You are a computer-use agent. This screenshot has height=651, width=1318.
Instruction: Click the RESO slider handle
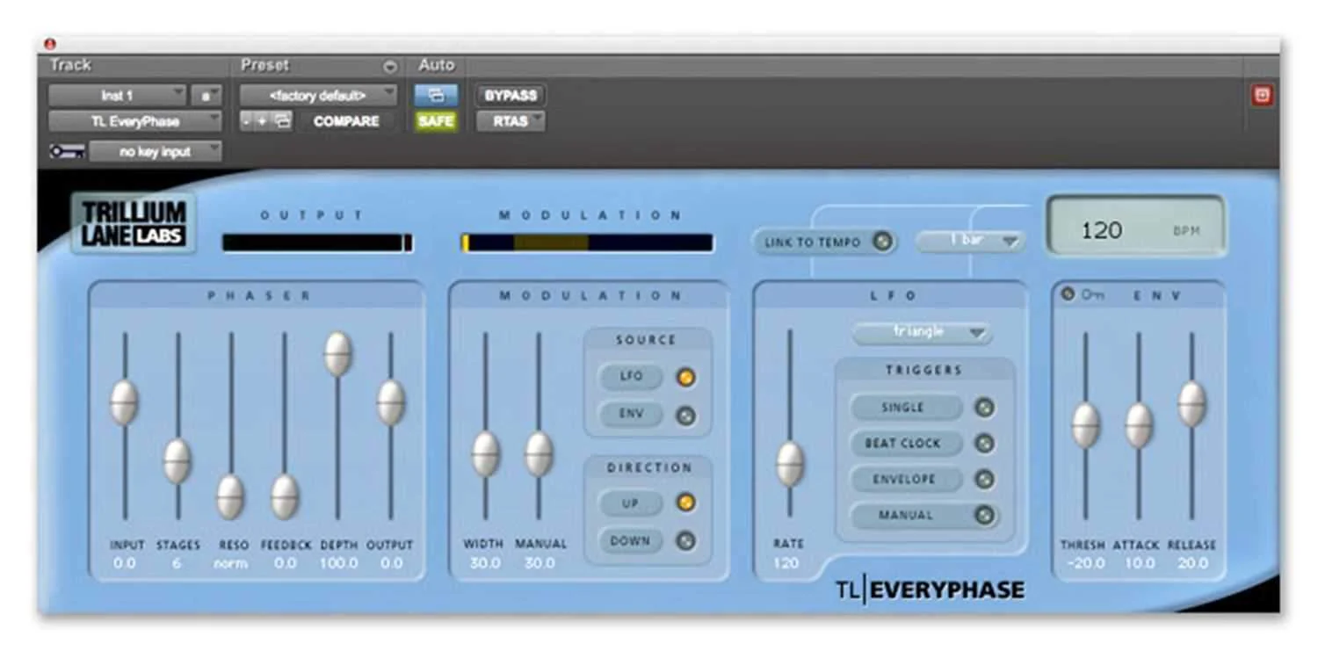pos(231,497)
